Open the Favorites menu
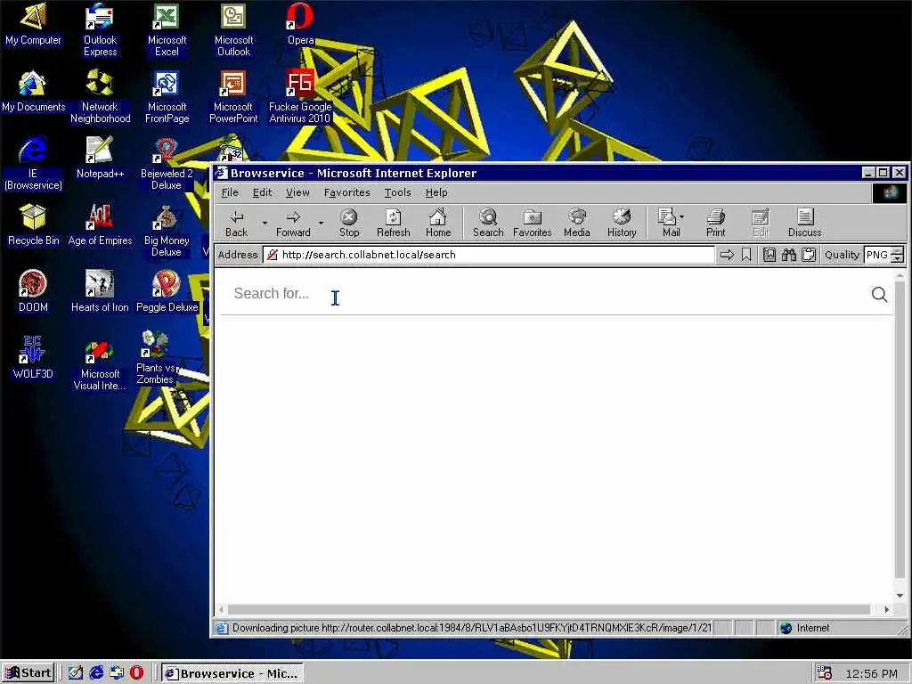Image resolution: width=912 pixels, height=684 pixels. coord(346,192)
